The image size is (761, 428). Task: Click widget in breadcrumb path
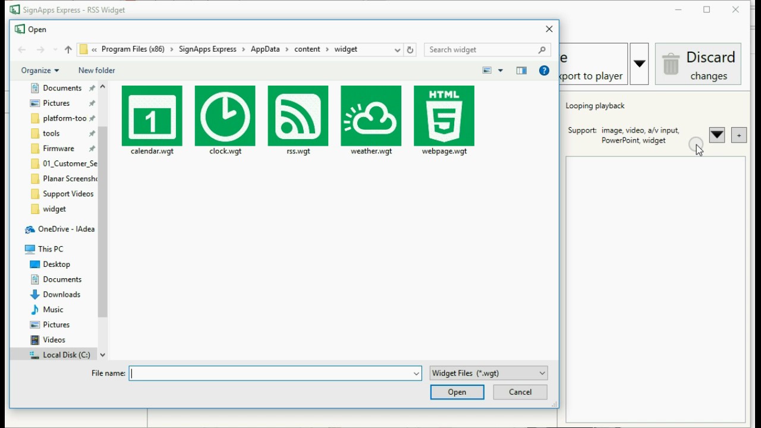pyautogui.click(x=346, y=49)
